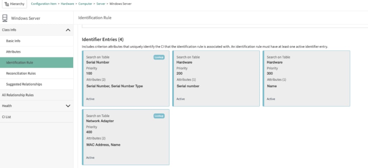
Task: Open Basic Info in sidebar
Action: (37, 41)
